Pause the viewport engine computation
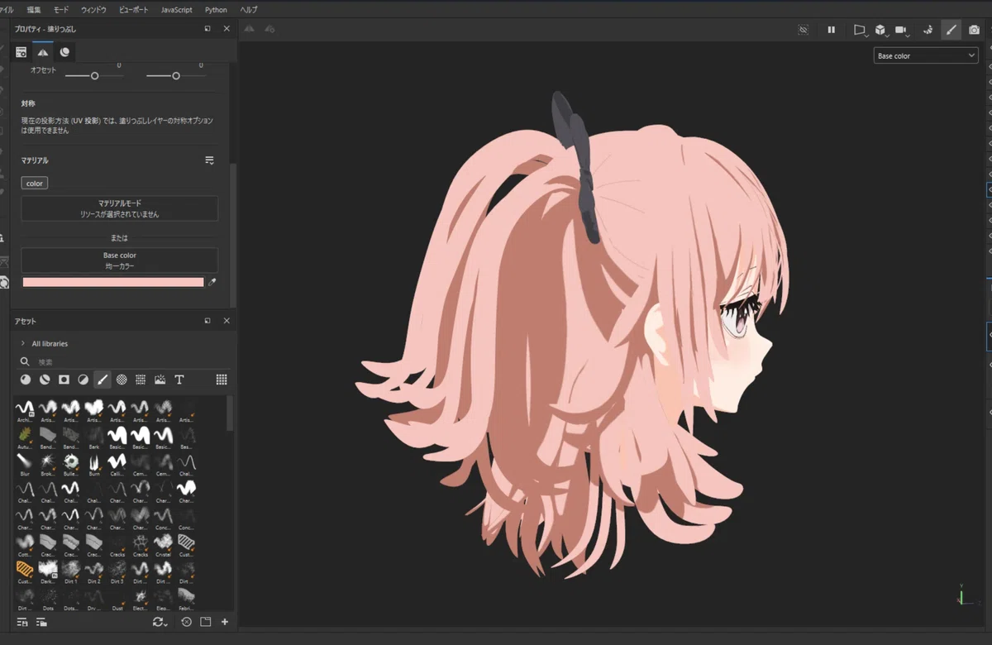 (832, 30)
